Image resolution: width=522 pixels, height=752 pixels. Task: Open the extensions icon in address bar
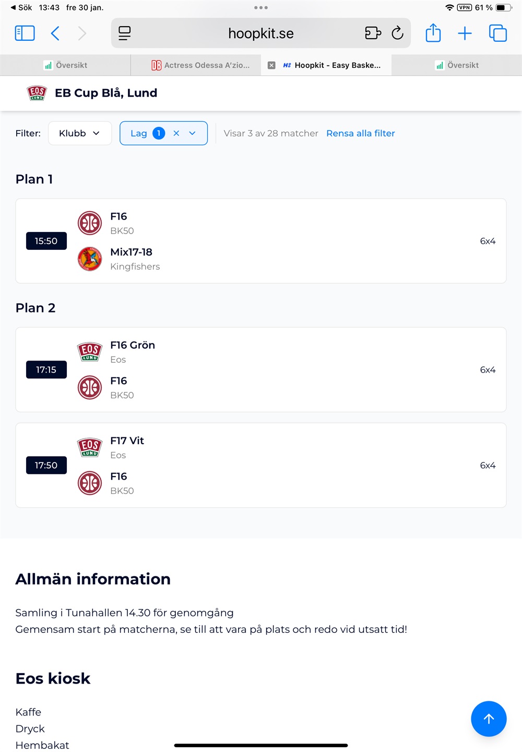pyautogui.click(x=373, y=33)
